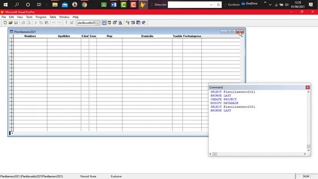Open the Windows notification center icon
This screenshot has width=318, height=179.
(311, 4)
